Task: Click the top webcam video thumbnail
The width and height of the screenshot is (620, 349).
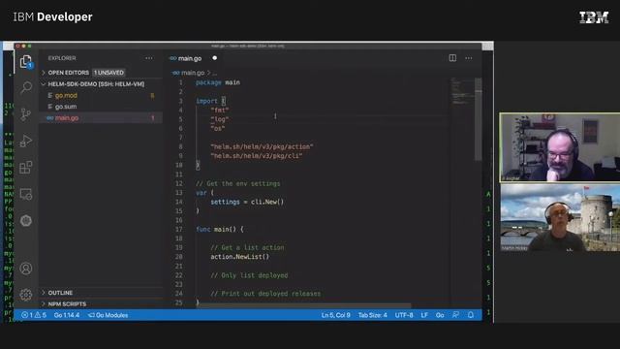Action: (560, 147)
